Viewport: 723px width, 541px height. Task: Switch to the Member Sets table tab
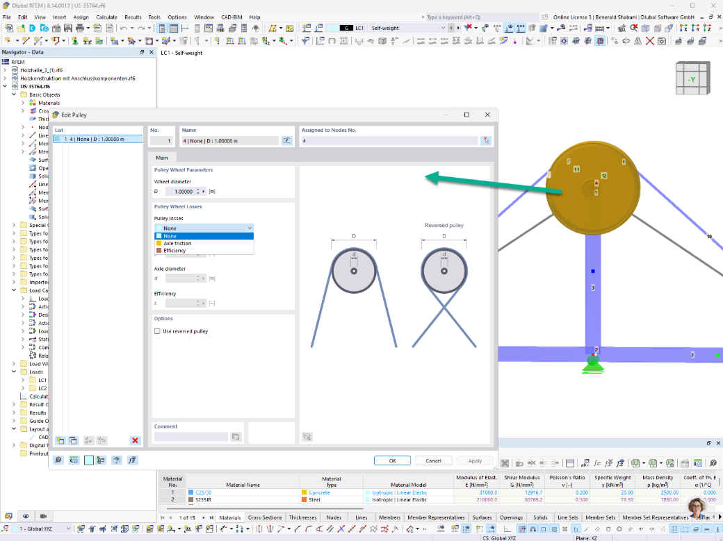[x=601, y=517]
